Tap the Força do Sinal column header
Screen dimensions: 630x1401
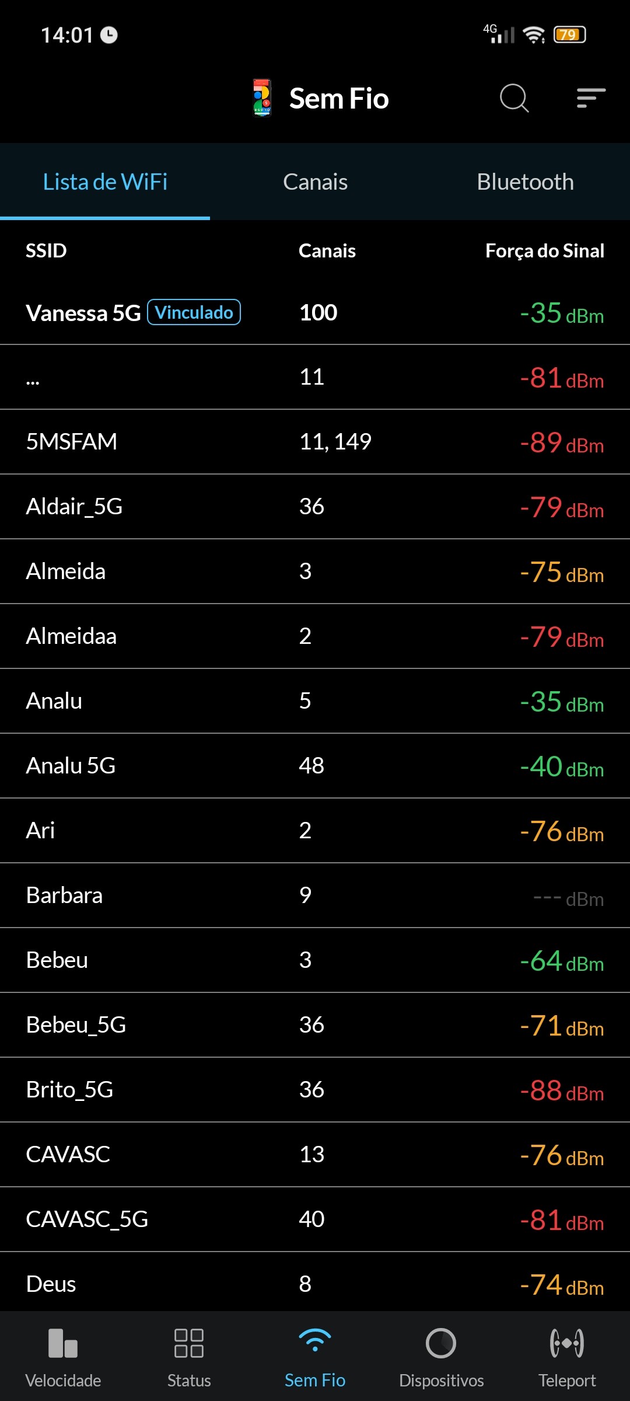coord(544,251)
